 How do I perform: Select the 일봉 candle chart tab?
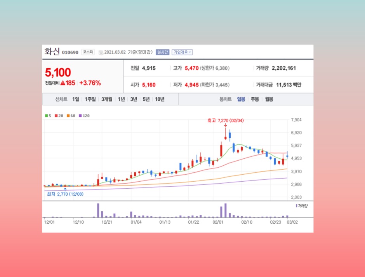tap(241, 99)
